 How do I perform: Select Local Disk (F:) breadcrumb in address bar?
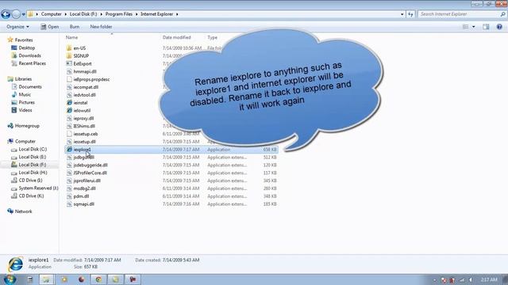click(83, 14)
